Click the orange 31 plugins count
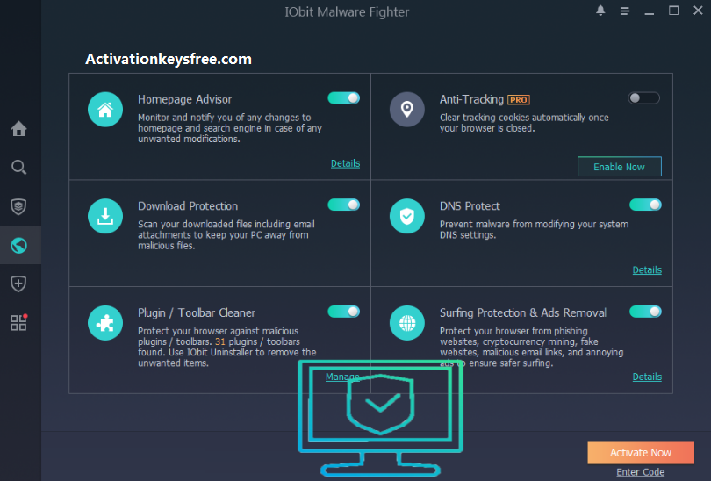The width and height of the screenshot is (711, 481). point(220,341)
